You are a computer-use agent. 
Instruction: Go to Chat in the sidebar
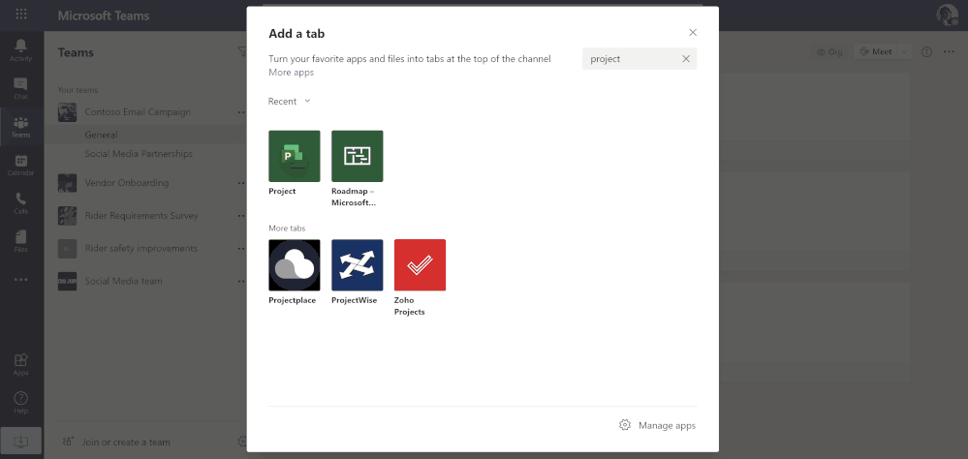(20, 89)
